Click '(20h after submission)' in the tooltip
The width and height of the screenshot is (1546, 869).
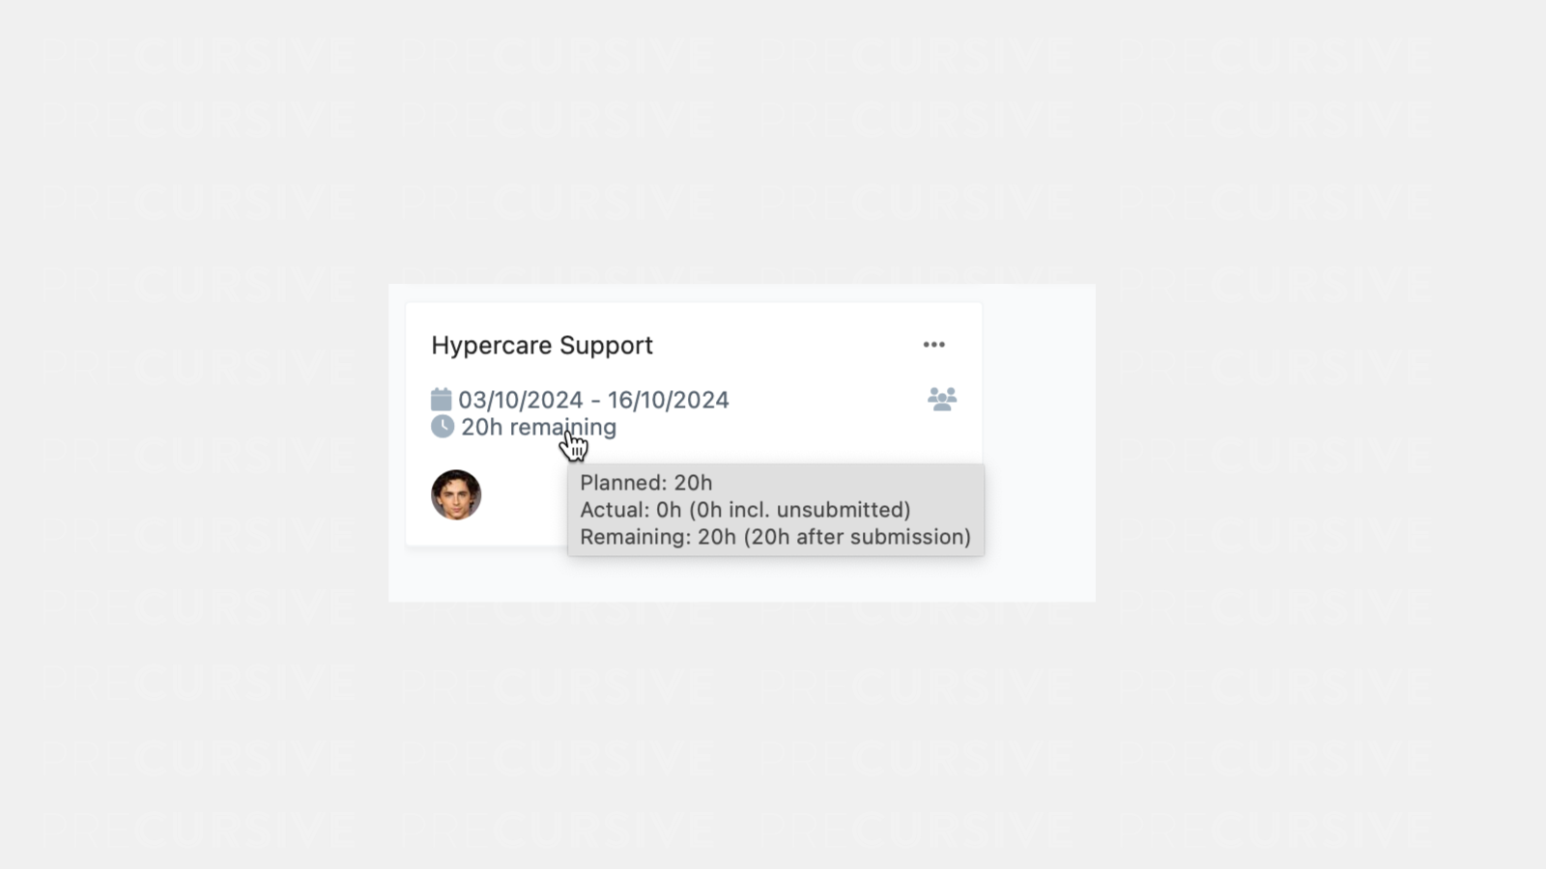[x=857, y=537]
